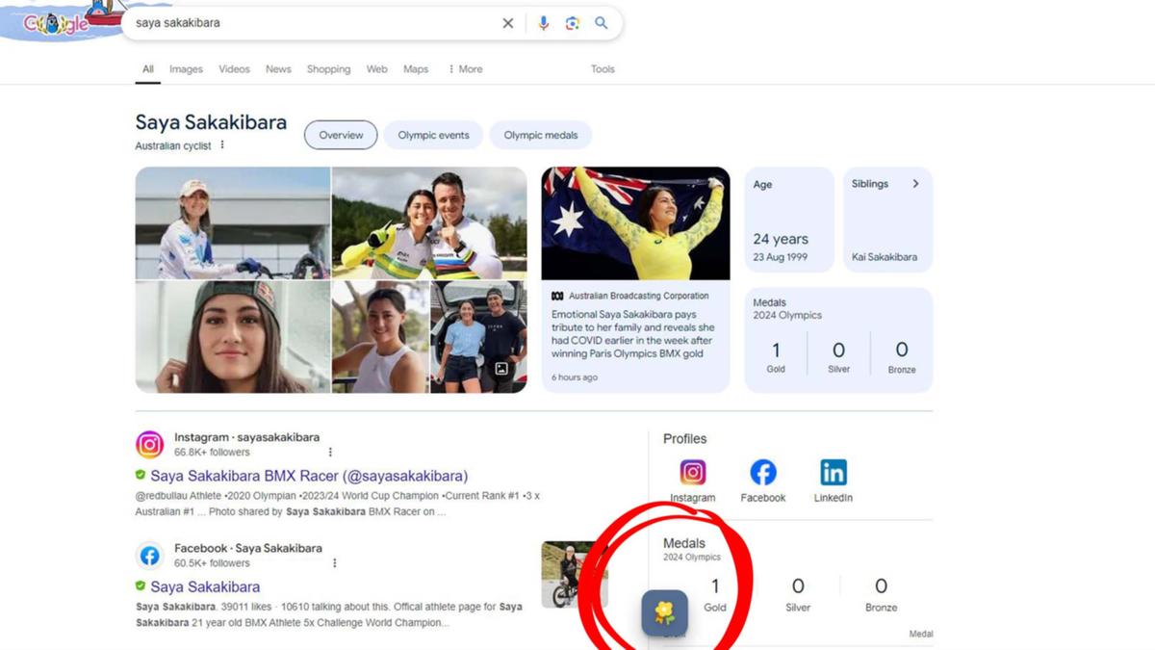Open the Saya Sakakibara Facebook page link
This screenshot has height=650, width=1155.
205,586
